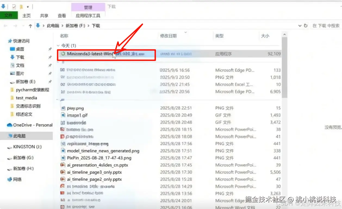342x209 pixels.
Task: Open the 新加卷 (G:) drive
Action: (x=23, y=157)
